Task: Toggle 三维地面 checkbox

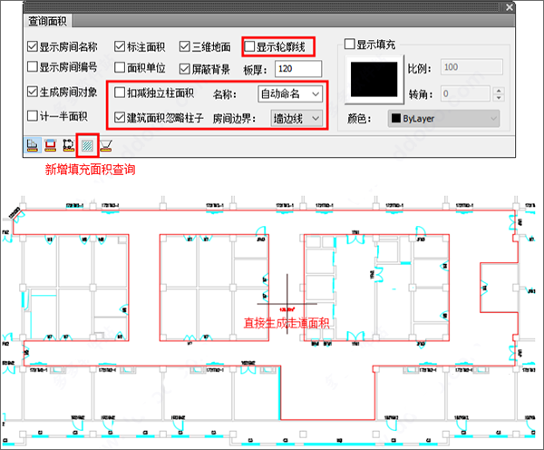Action: coord(185,46)
